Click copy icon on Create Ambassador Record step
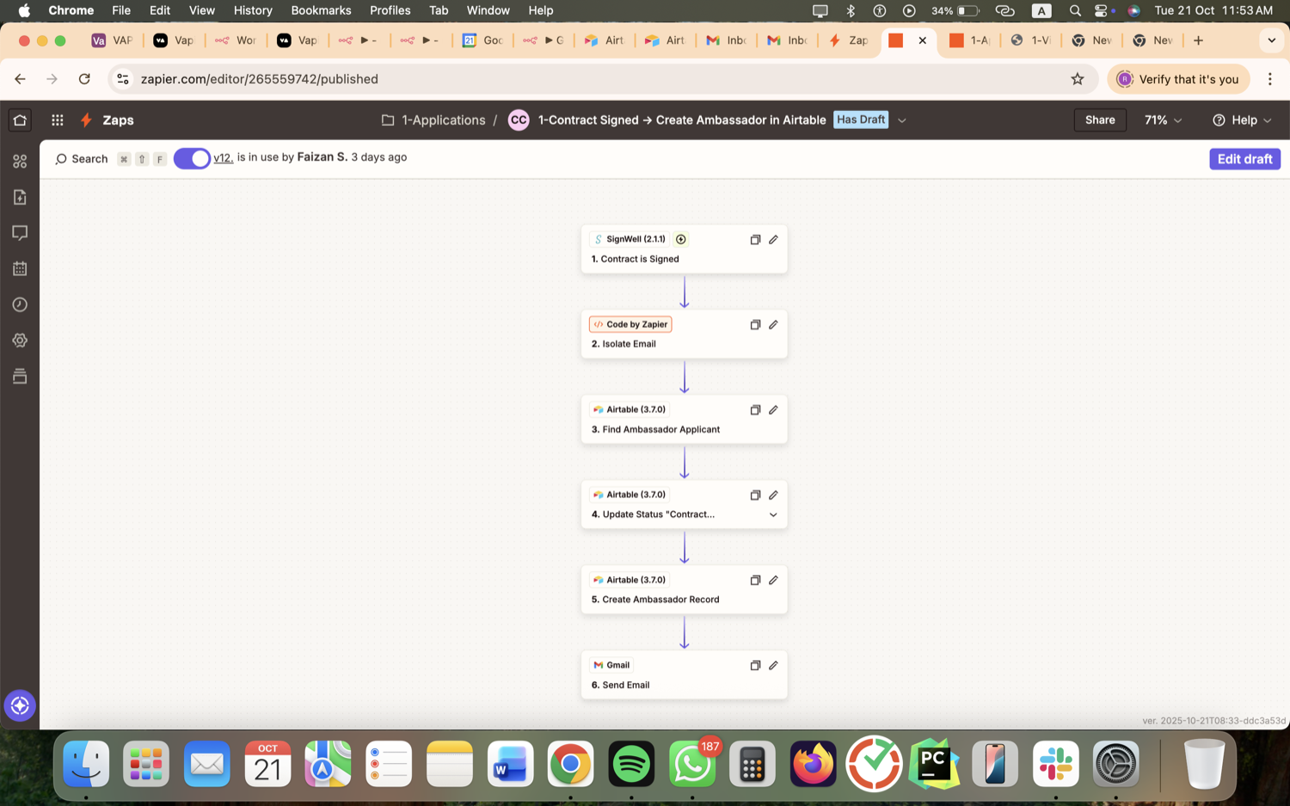The width and height of the screenshot is (1290, 806). (755, 580)
